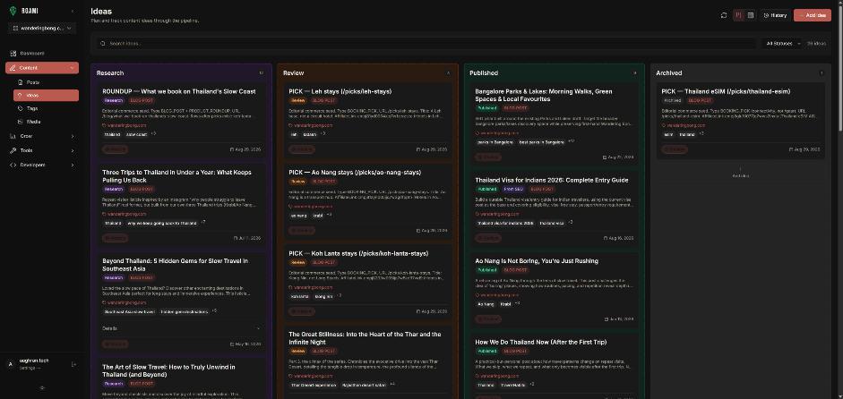The image size is (843, 399).
Task: Click the Research column count badge
Action: coord(262,73)
